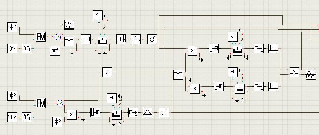The width and height of the screenshot is (319, 135).
Task: Select the blue circulator after the lower AM modulator
Action: 60,103
